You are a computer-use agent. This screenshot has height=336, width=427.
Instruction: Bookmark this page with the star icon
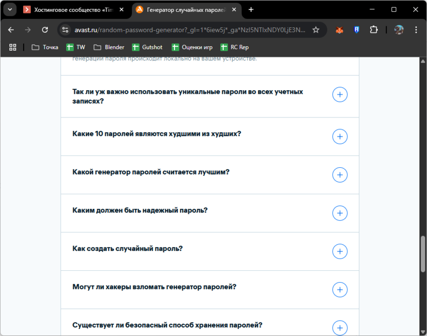(316, 30)
